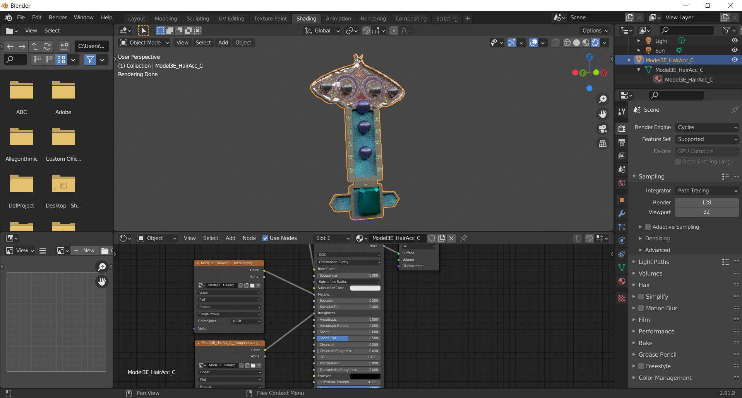Open the Modifiers properties tab (wrench)
742x398 pixels.
(622, 213)
